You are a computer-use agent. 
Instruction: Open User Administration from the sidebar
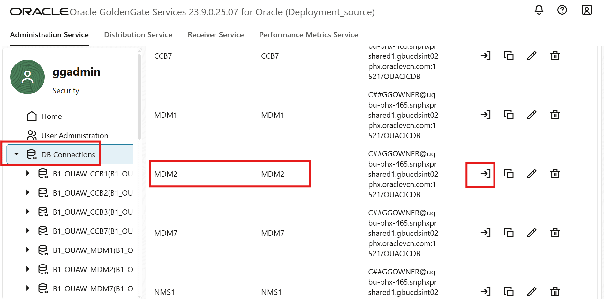coord(75,135)
